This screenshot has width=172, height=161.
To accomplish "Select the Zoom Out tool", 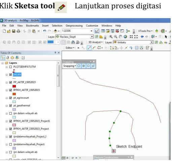I will 115,37.
